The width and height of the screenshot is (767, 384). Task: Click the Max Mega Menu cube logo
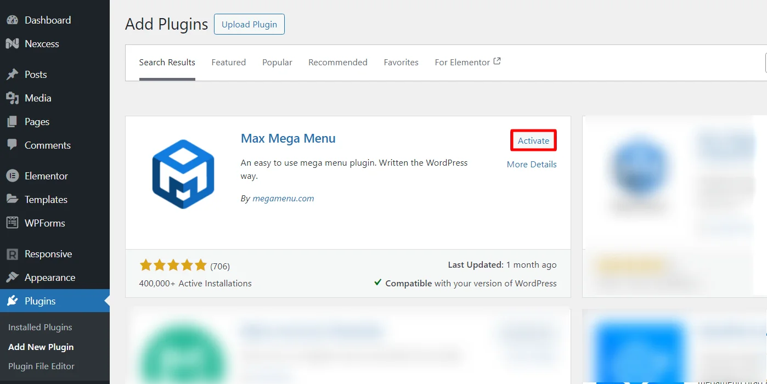click(183, 174)
